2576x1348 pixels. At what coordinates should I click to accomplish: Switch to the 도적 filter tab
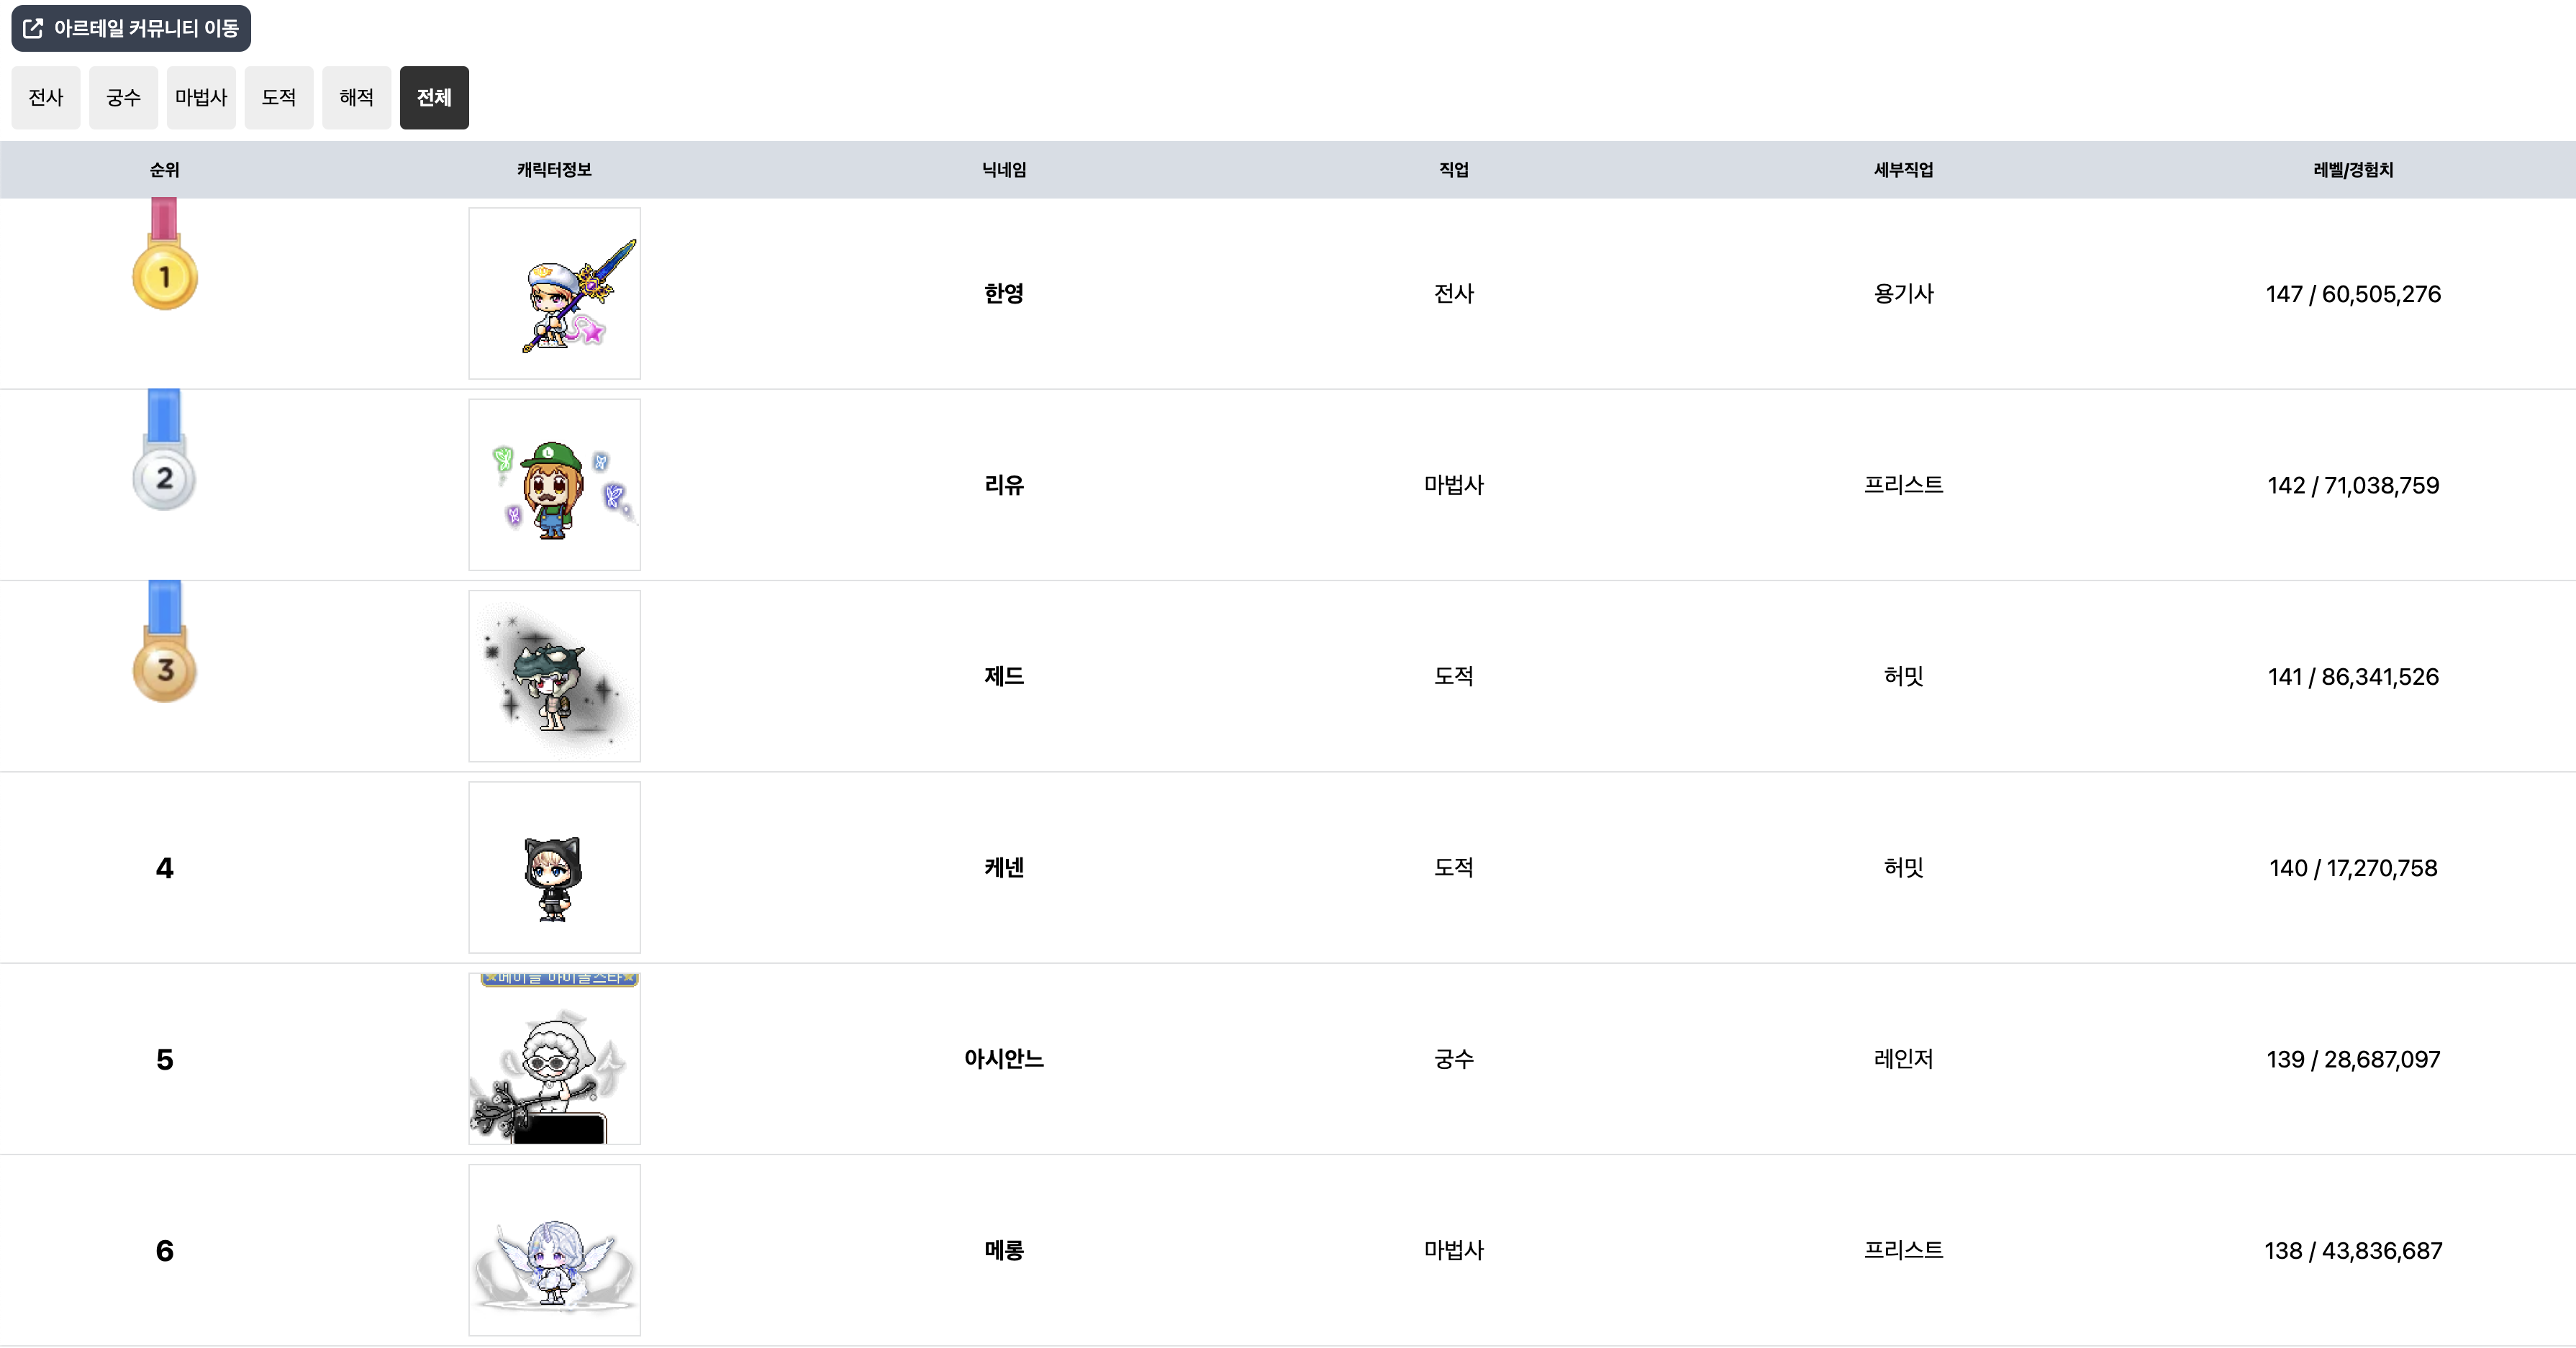pos(279,97)
